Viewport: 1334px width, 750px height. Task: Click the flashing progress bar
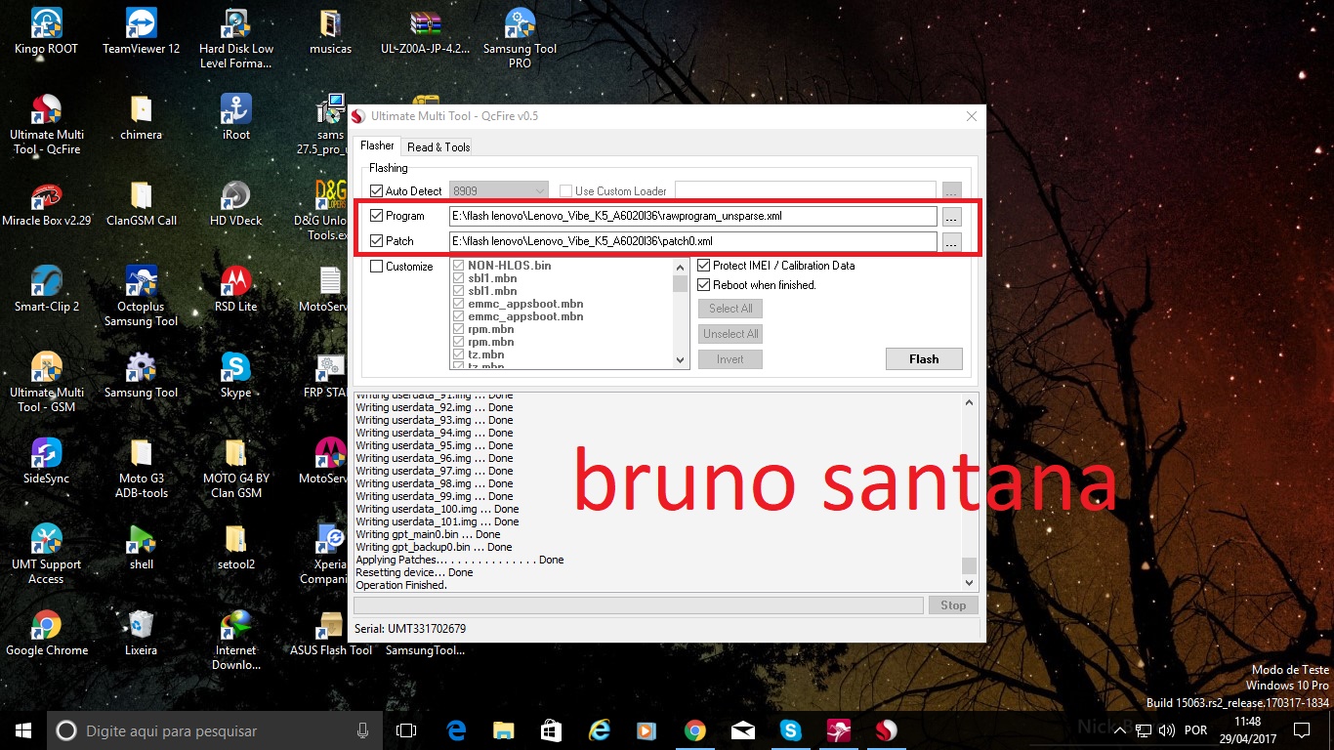coord(639,605)
